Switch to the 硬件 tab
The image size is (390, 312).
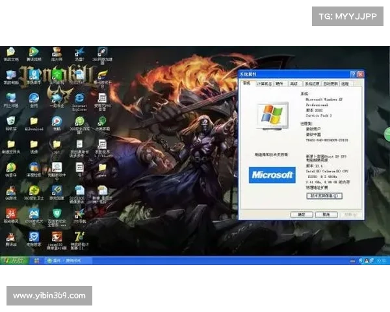pos(279,84)
